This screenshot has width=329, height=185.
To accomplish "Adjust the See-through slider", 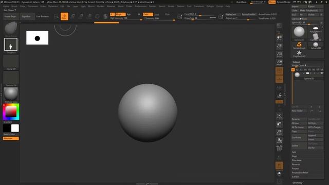I will click(259, 2).
